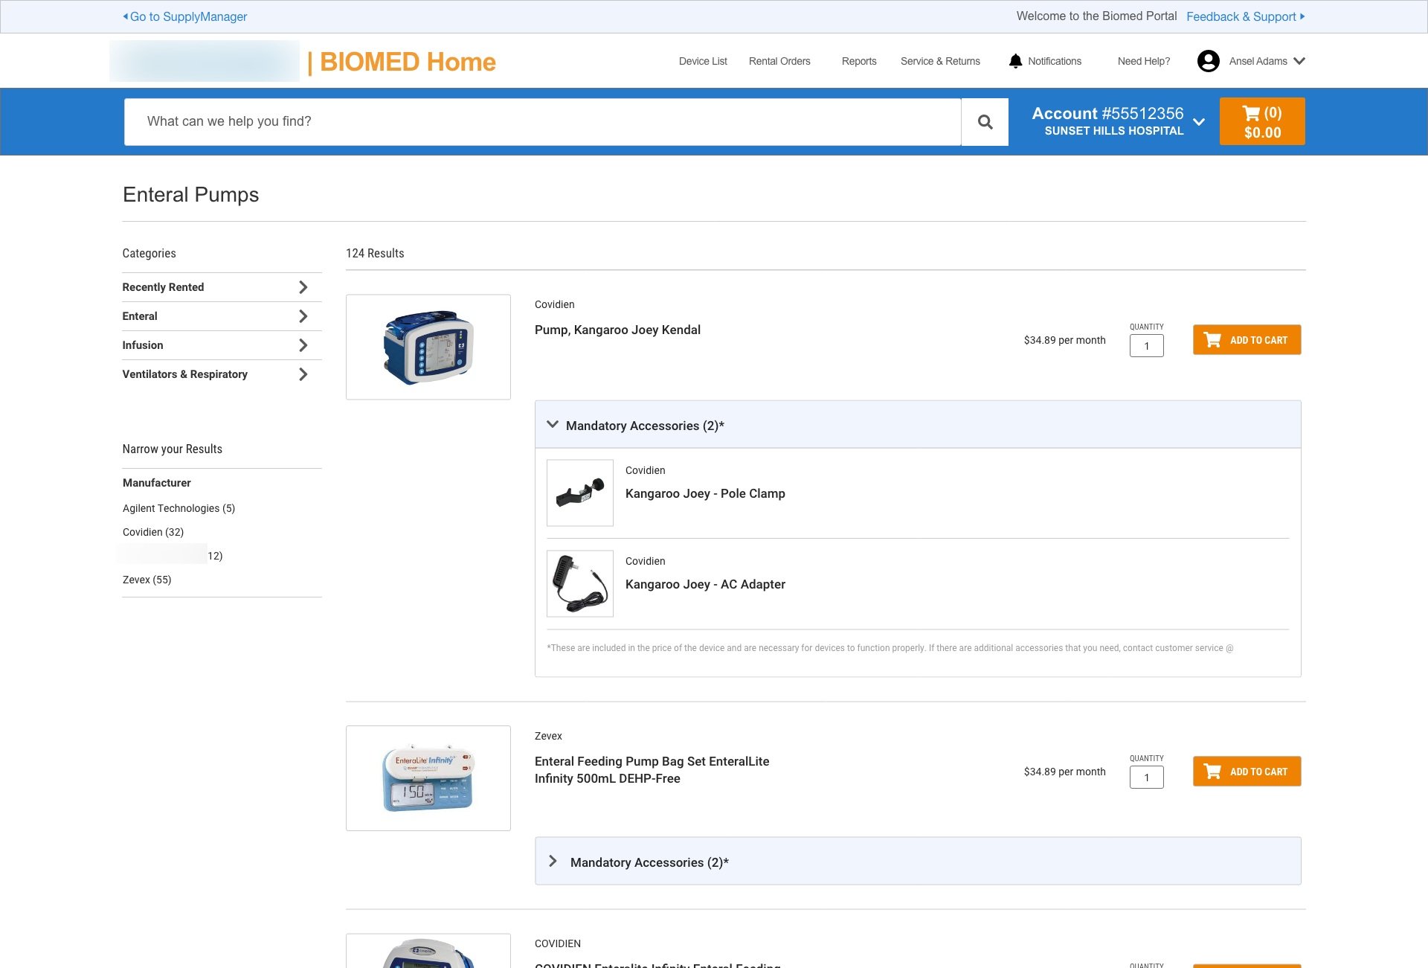Open Enteral Feeding Pump Bag Set product title

pyautogui.click(x=652, y=770)
